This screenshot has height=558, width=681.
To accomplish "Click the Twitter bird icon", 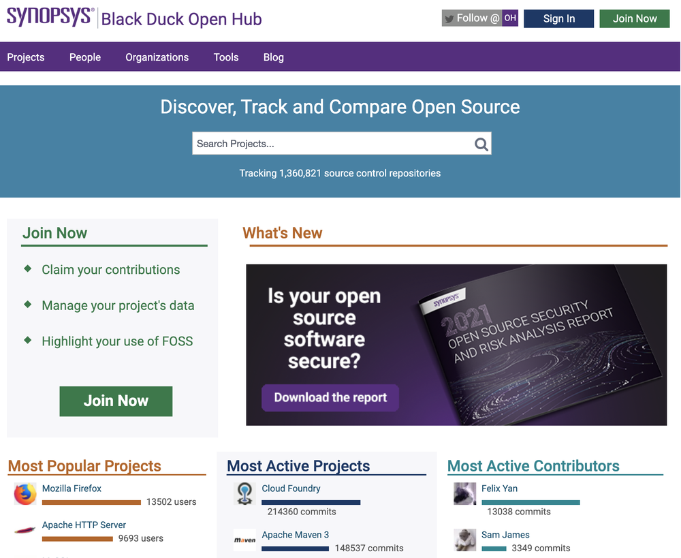I will pyautogui.click(x=449, y=18).
